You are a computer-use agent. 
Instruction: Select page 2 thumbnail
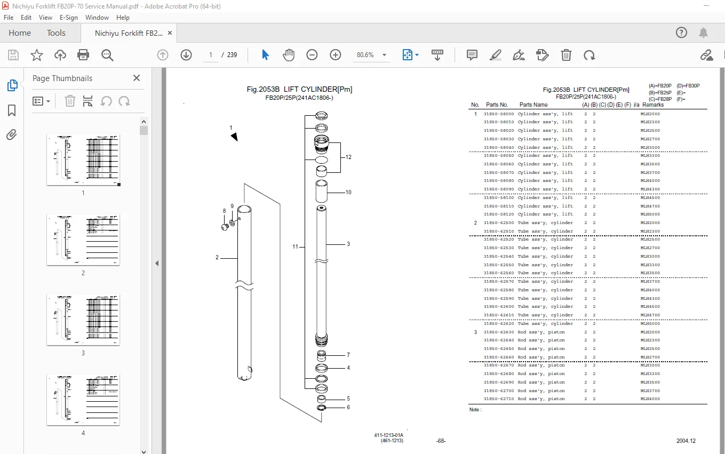tap(83, 240)
